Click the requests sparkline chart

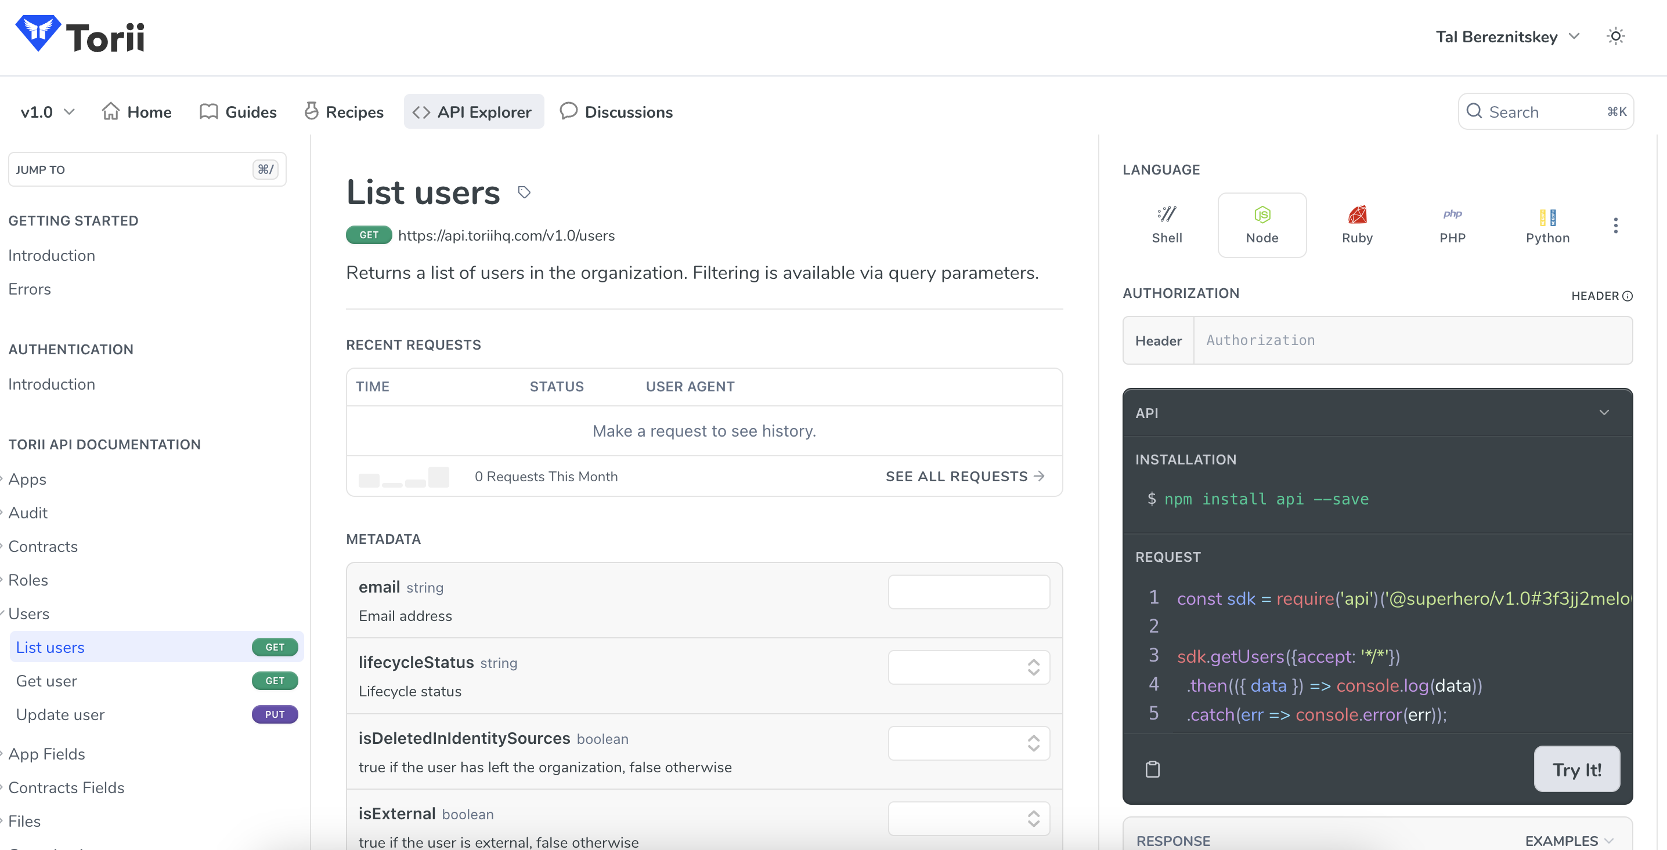[x=403, y=477]
